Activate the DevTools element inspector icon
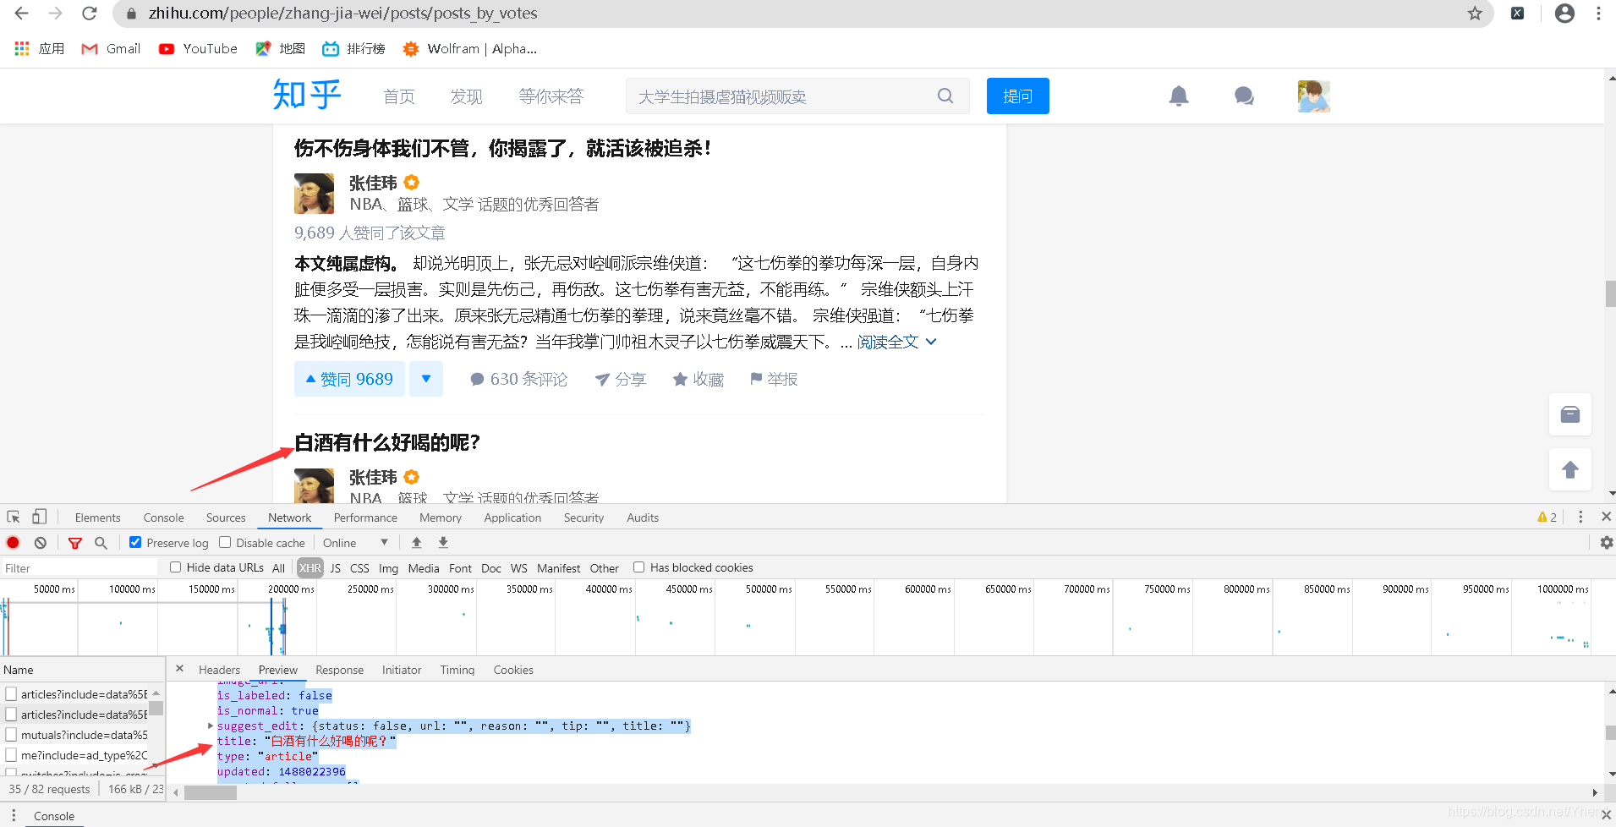 (14, 517)
